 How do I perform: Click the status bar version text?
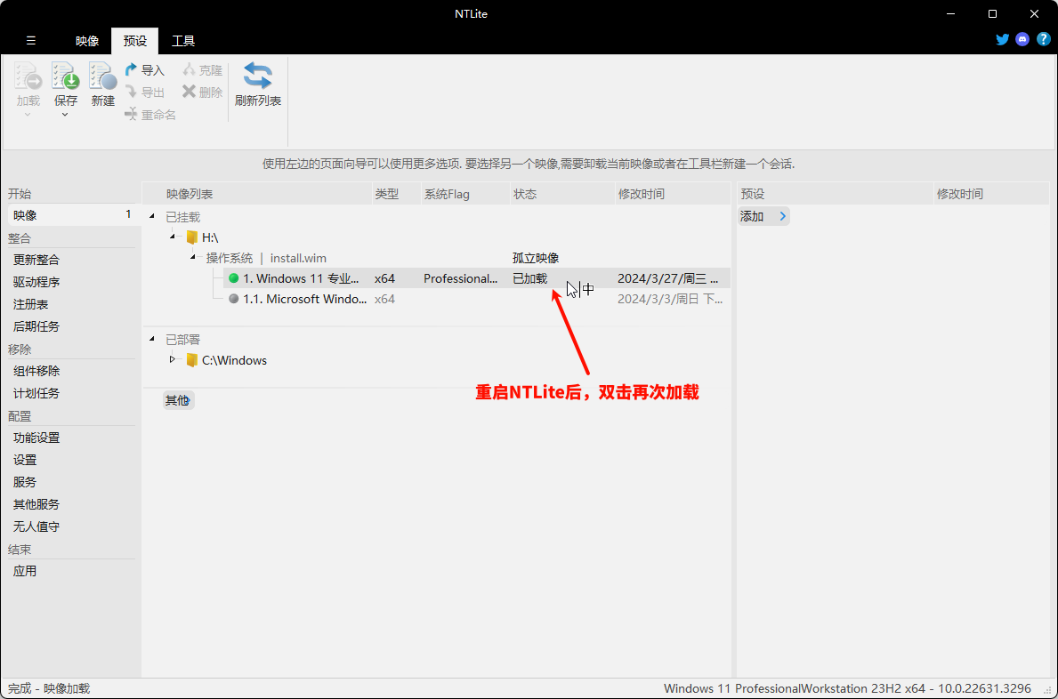pyautogui.click(x=847, y=688)
